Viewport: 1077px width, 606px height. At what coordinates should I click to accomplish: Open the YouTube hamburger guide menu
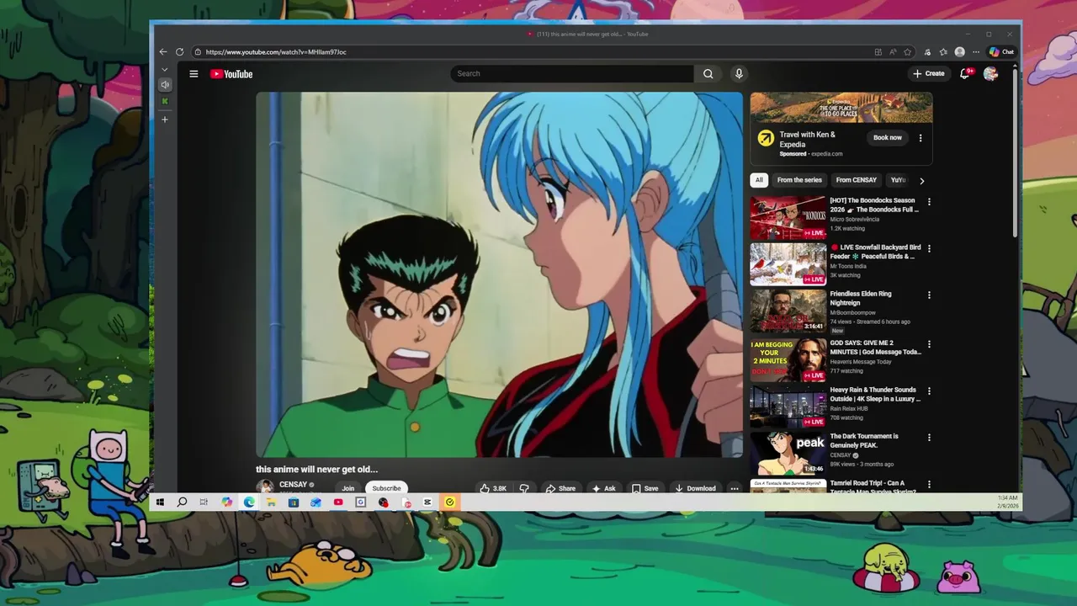point(194,74)
